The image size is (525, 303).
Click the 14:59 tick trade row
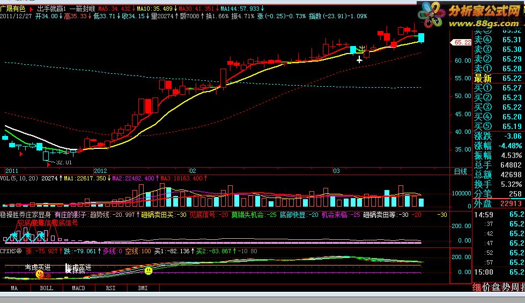point(499,215)
